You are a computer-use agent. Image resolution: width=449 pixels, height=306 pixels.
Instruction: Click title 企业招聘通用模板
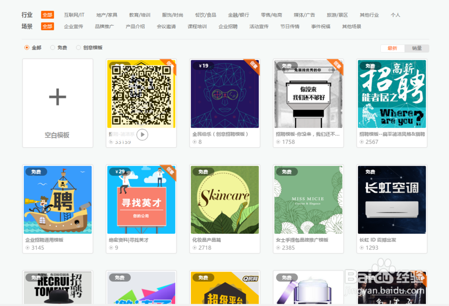pos(44,240)
